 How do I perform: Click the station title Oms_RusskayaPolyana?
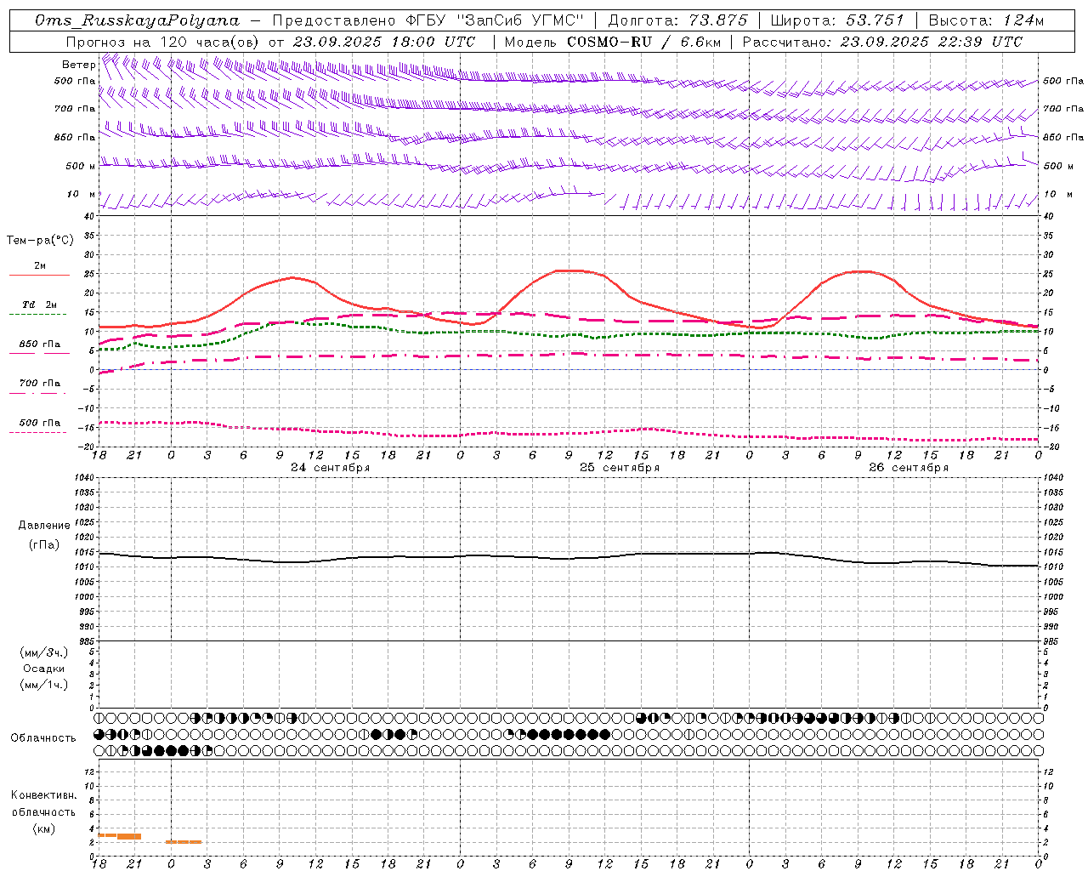pos(138,20)
